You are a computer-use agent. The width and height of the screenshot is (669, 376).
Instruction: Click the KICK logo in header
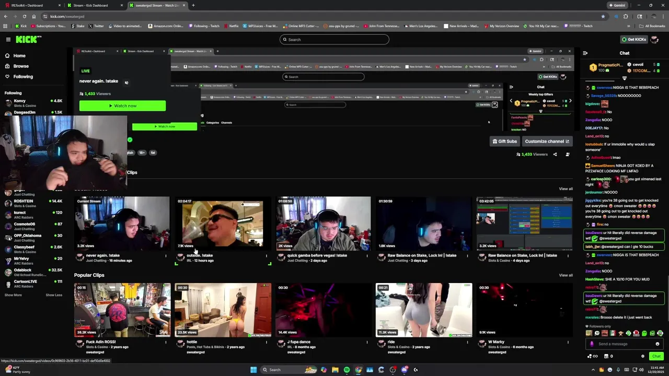[x=27, y=39]
